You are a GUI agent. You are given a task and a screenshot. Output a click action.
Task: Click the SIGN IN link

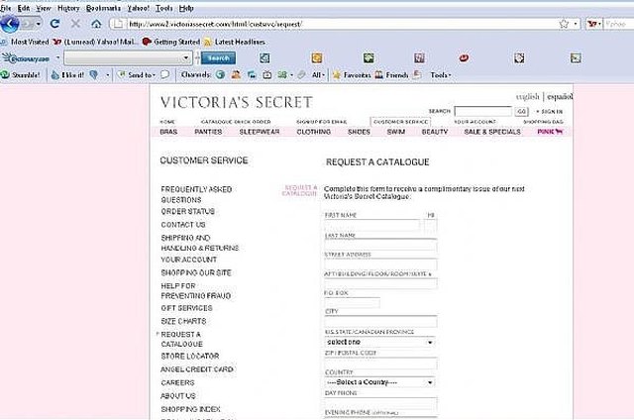(552, 112)
